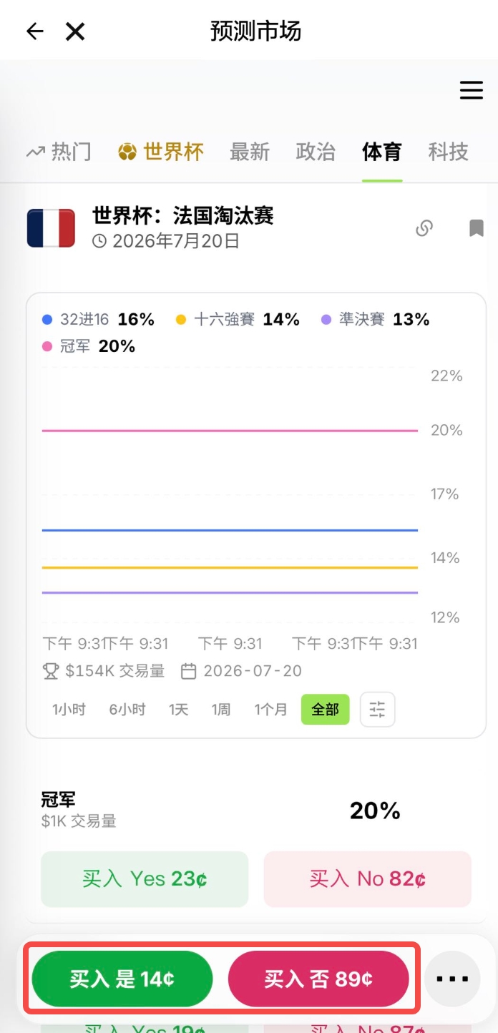Screen dimensions: 498x1033
Task: Copy market link via chain icon
Action: tap(424, 228)
